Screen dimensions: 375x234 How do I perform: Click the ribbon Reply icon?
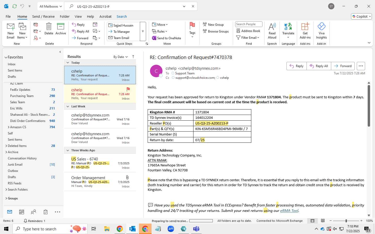point(78,24)
